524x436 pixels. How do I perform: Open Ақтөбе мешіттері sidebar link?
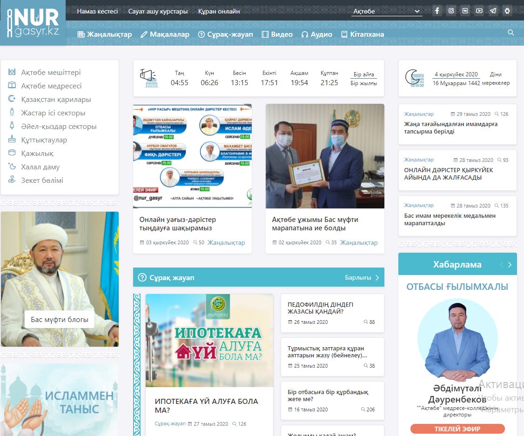click(x=51, y=73)
